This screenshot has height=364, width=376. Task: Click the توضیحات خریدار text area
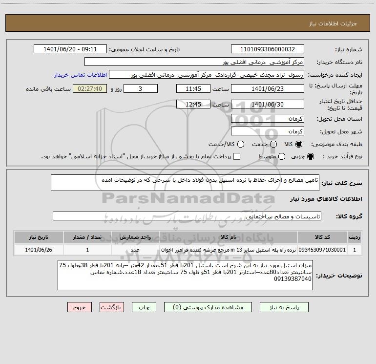(x=186, y=275)
